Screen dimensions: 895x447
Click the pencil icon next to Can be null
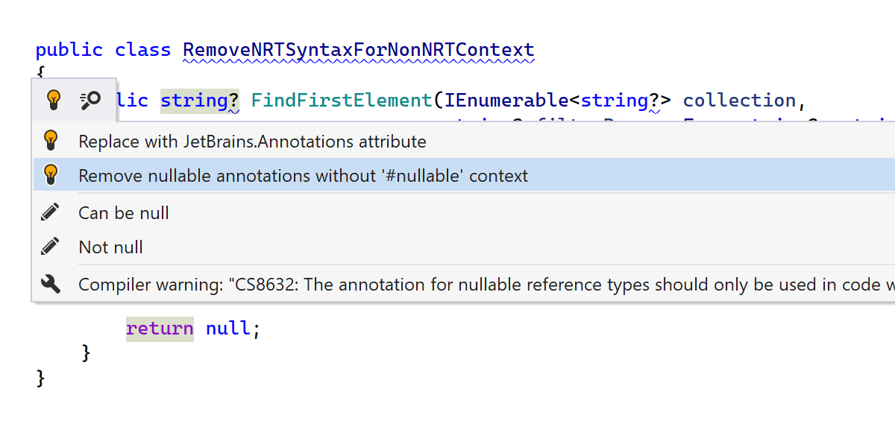tap(51, 213)
